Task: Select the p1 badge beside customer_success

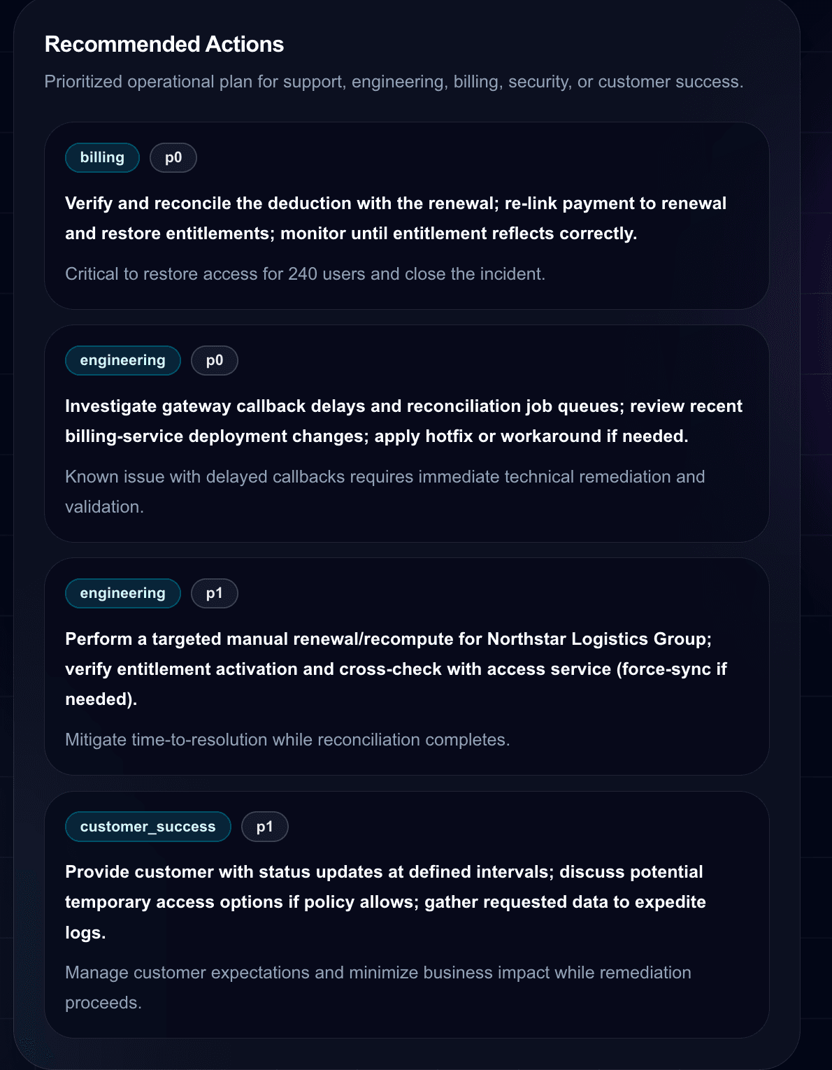Action: coord(265,827)
